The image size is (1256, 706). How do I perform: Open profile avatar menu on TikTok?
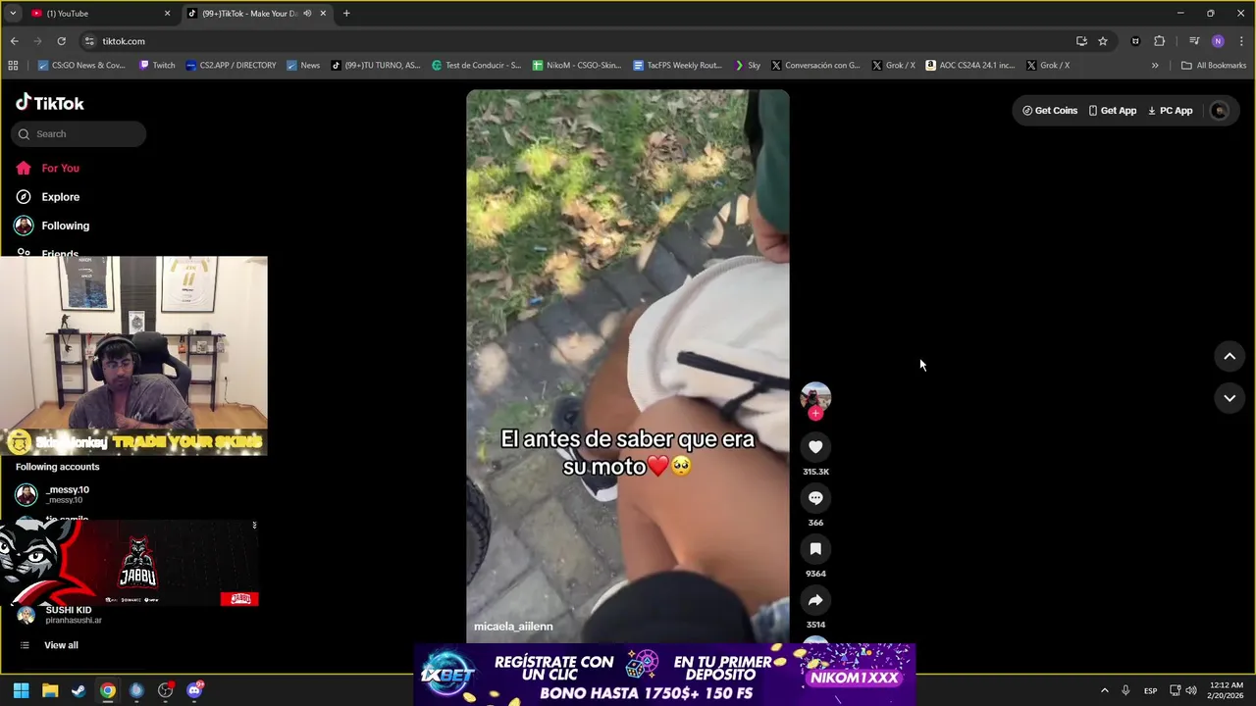pyautogui.click(x=1220, y=111)
